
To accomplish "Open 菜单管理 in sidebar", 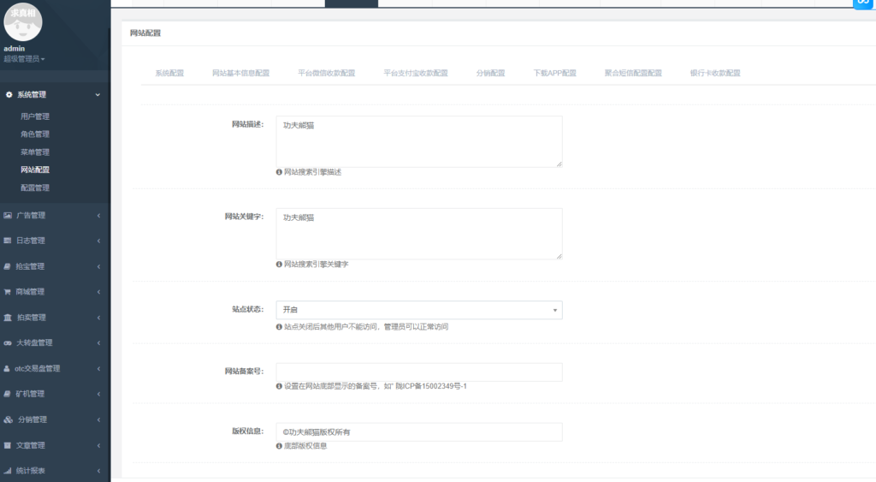I will tap(34, 152).
